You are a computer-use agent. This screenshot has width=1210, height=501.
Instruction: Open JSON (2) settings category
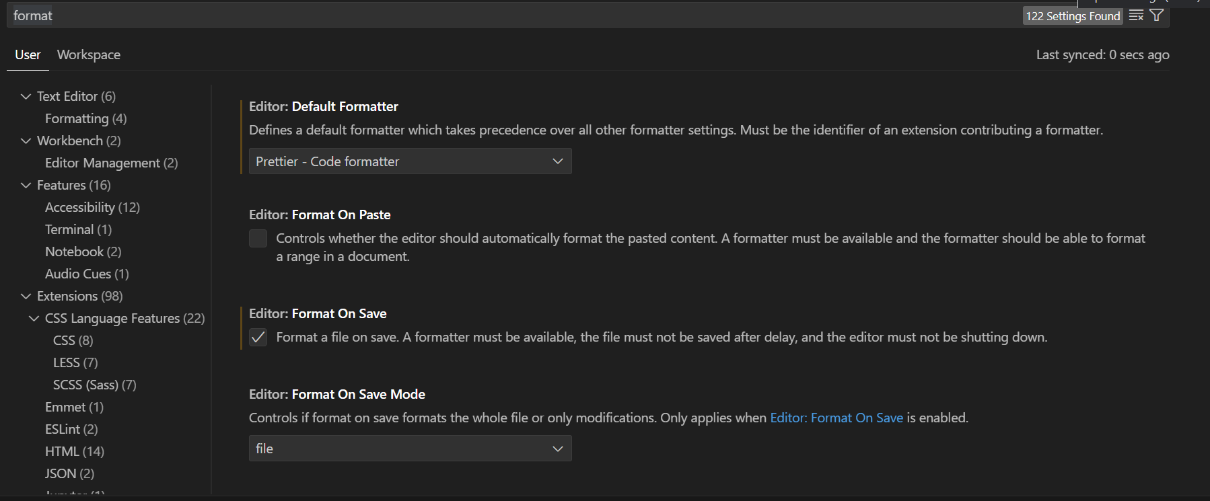click(70, 473)
